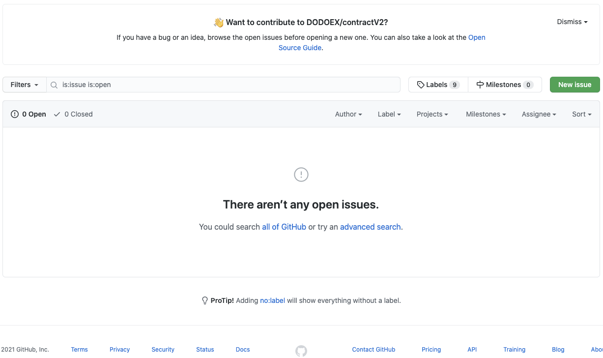Open the Terms footer link
603x358 pixels.
[79, 350]
